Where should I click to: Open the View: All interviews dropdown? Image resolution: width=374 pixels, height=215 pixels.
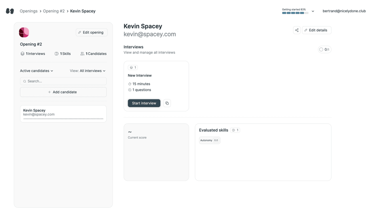pyautogui.click(x=87, y=71)
